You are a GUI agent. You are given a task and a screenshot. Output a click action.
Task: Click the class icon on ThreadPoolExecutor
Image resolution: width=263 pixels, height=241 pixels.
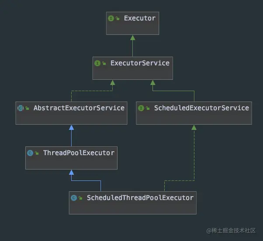tap(30, 153)
